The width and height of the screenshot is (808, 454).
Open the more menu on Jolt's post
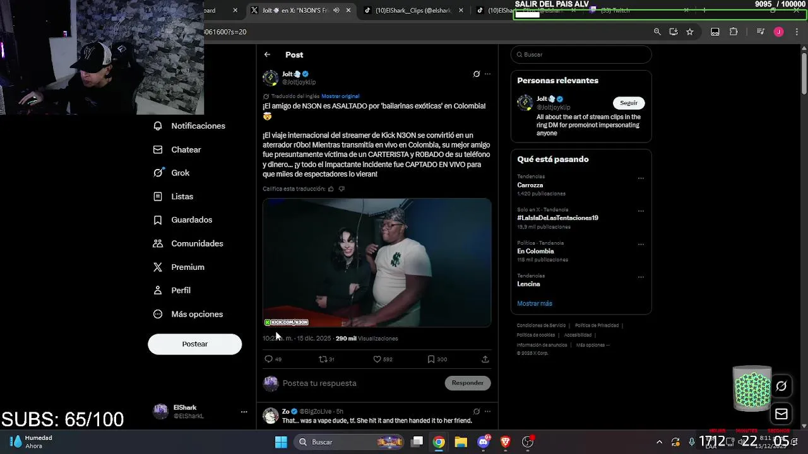point(487,74)
